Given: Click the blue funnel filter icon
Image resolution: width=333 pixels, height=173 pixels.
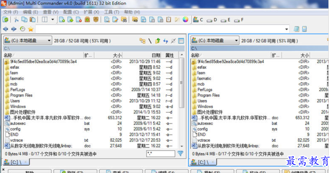Looking at the screenshot, I should click(x=180, y=153).
